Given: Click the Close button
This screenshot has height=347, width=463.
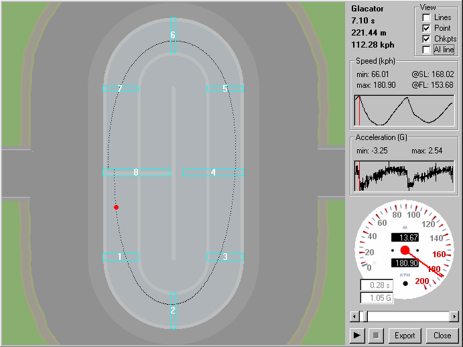Looking at the screenshot, I should [x=442, y=335].
